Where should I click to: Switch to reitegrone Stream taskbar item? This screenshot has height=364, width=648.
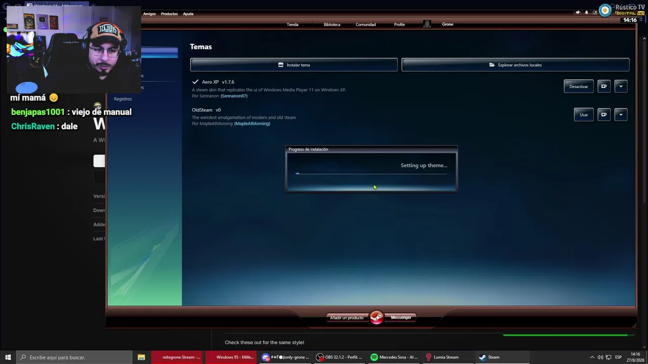click(177, 357)
